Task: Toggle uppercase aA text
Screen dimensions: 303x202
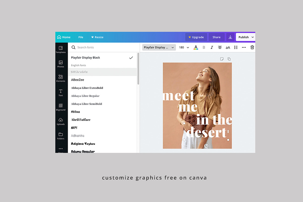Action: (228, 47)
